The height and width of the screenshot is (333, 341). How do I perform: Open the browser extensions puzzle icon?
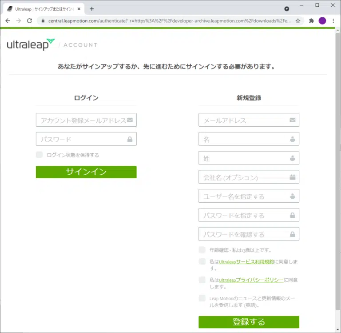click(311, 21)
